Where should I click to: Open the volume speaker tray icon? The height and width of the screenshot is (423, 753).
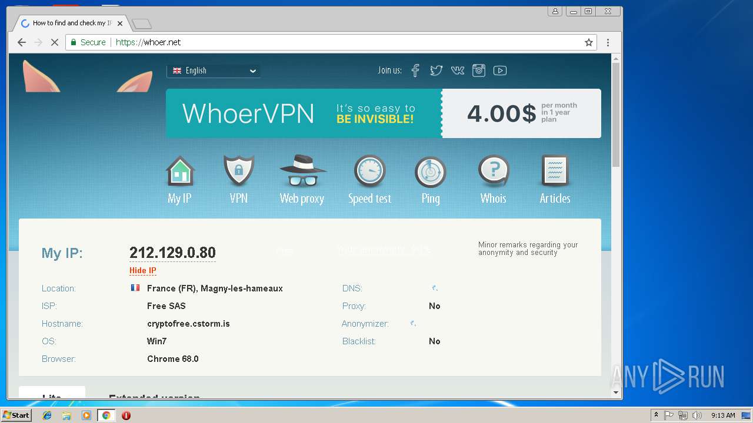697,415
